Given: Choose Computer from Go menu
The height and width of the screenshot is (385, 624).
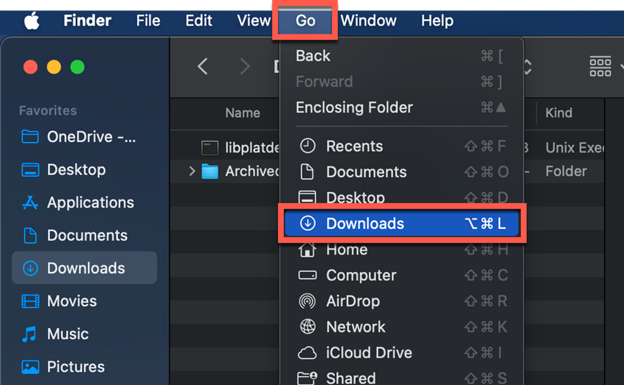Looking at the screenshot, I should point(401,275).
